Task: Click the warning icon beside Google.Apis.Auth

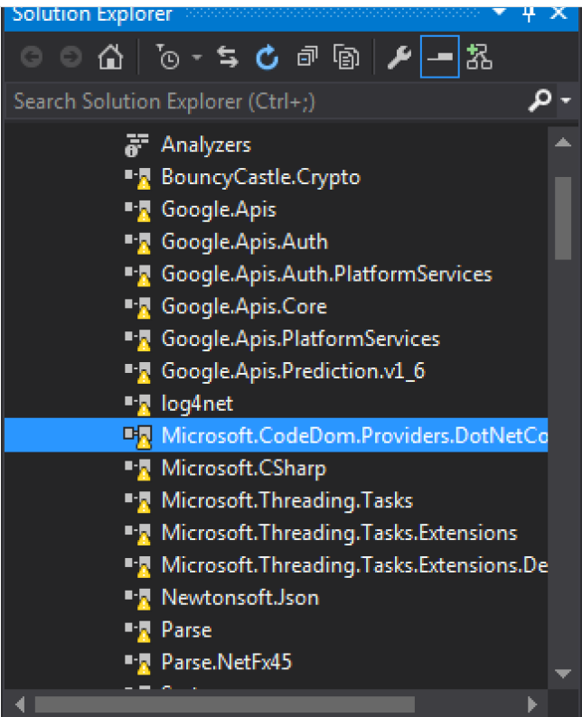Action: pos(144,248)
